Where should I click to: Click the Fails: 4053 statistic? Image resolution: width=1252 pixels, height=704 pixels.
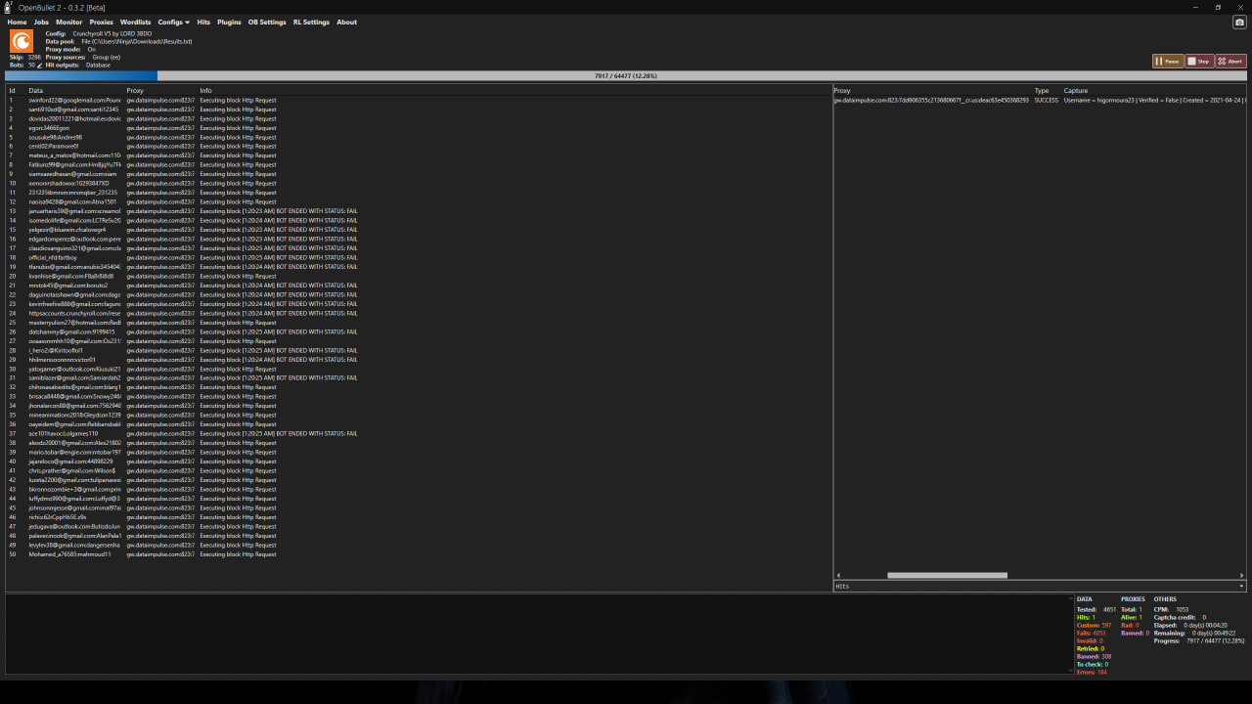(1091, 633)
